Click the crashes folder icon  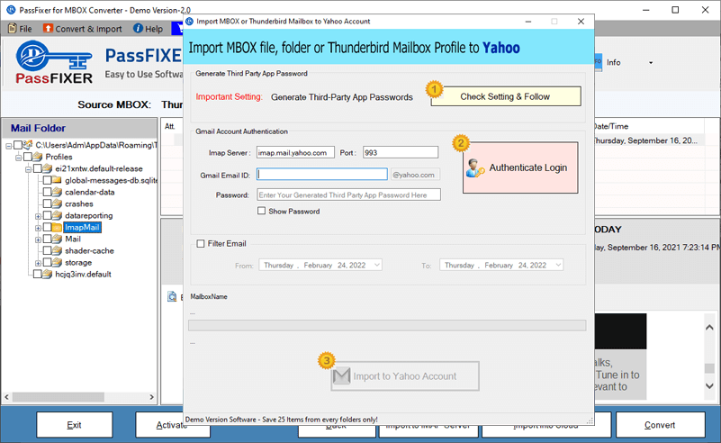pyautogui.click(x=57, y=203)
